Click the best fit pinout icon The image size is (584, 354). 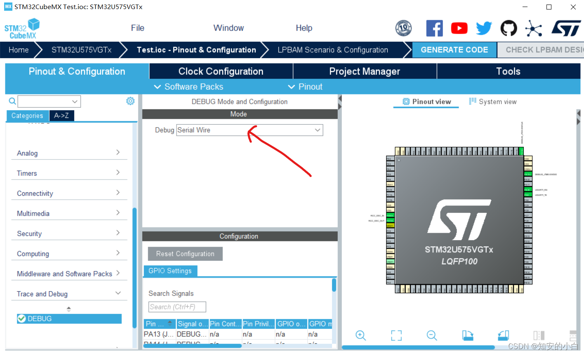tap(396, 335)
